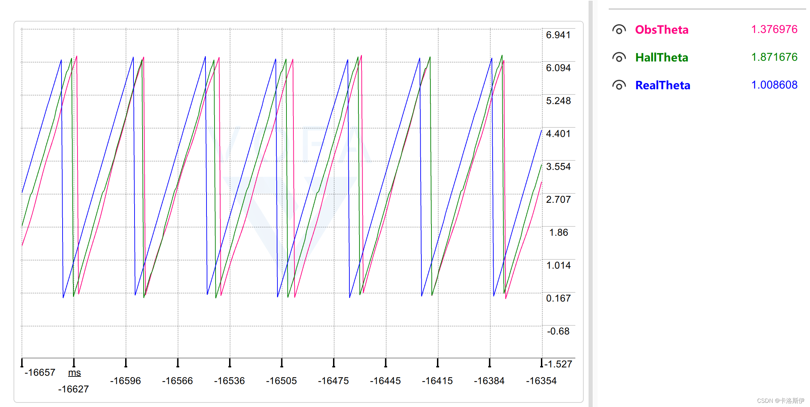Click the 6.941 y-axis scale label
Viewport: 810px width, 407px height.
point(558,35)
